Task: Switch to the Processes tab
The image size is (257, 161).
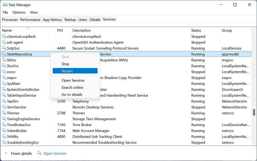Action: point(10,20)
